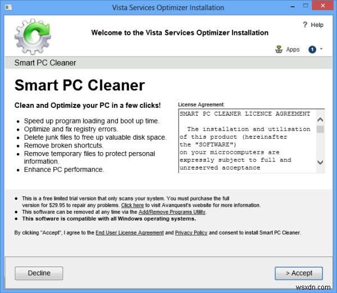337x293 pixels.
Task: Click 'Remove broken shortcuts' bullet
Action: [63, 145]
